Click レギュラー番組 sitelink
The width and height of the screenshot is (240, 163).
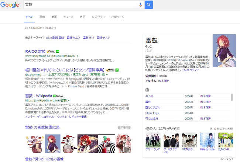78,117
